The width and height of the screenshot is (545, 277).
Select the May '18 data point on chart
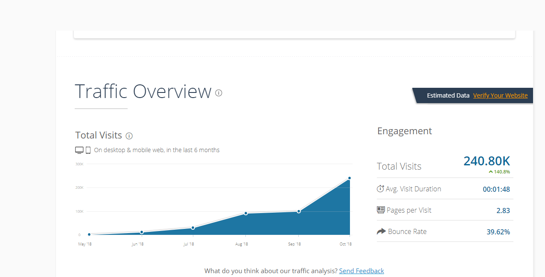(x=89, y=234)
